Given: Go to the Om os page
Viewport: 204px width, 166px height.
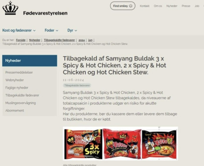Looking at the screenshot, I should coord(158,6).
